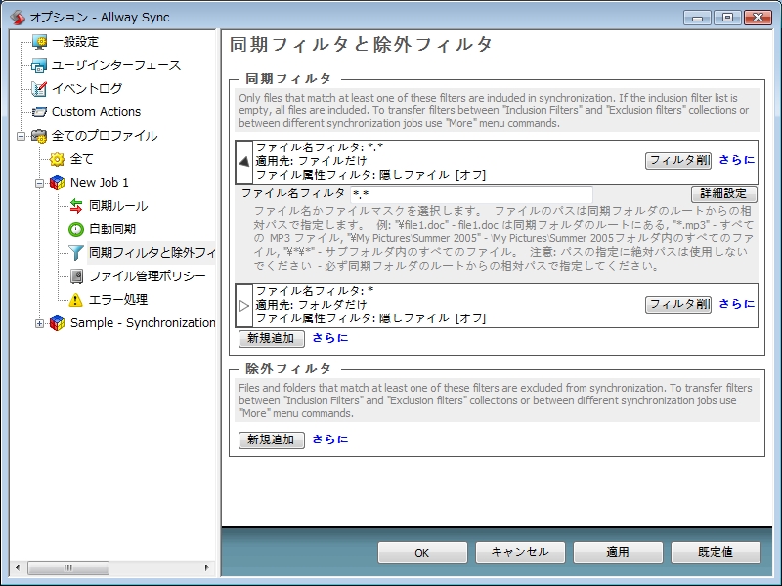The image size is (782, 586).
Task: Select 同期フィルタと除外フィルタ tree item
Action: pos(152,253)
